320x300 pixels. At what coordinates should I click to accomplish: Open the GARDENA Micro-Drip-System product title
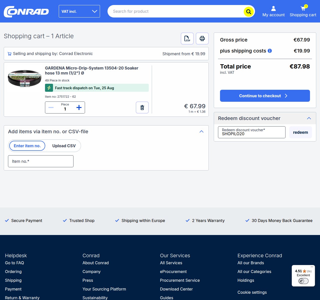[91, 70]
